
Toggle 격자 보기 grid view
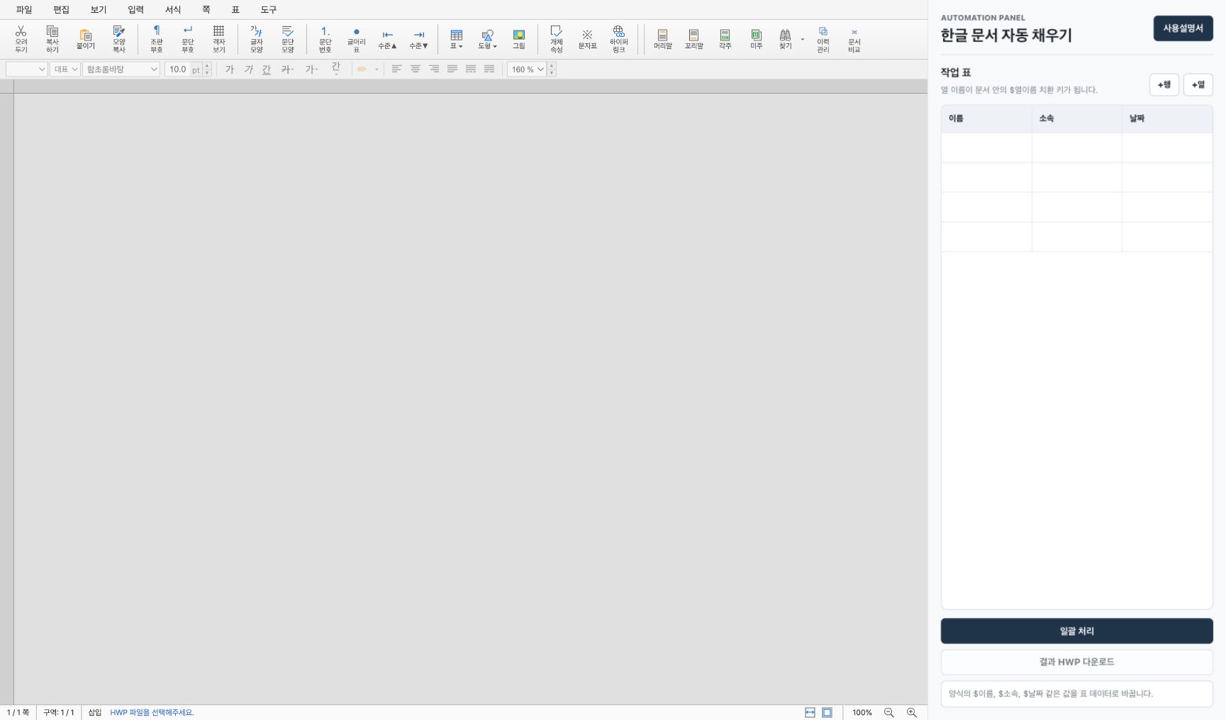pyautogui.click(x=219, y=38)
